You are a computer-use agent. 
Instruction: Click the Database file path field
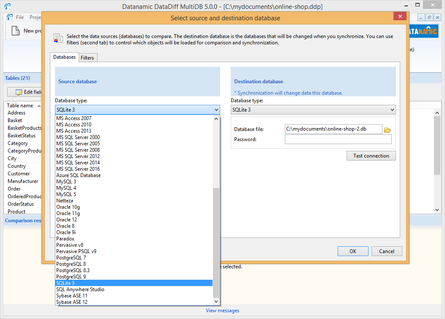tap(333, 129)
